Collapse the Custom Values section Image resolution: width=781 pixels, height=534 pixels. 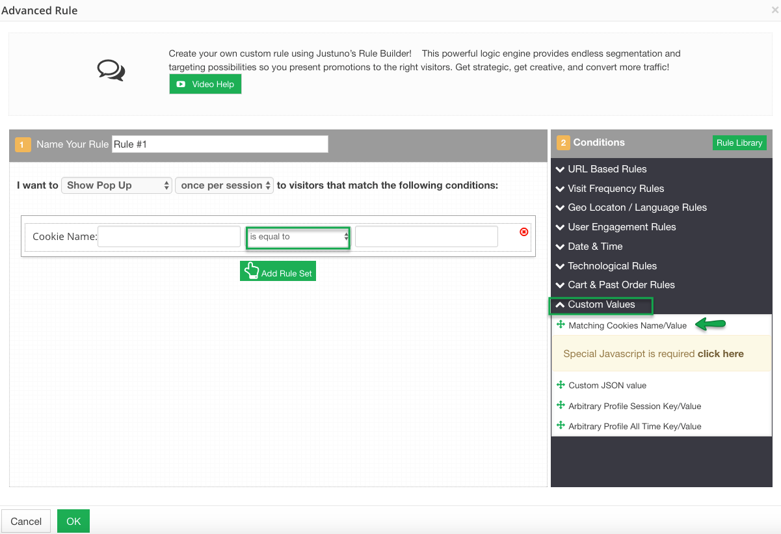pos(601,304)
